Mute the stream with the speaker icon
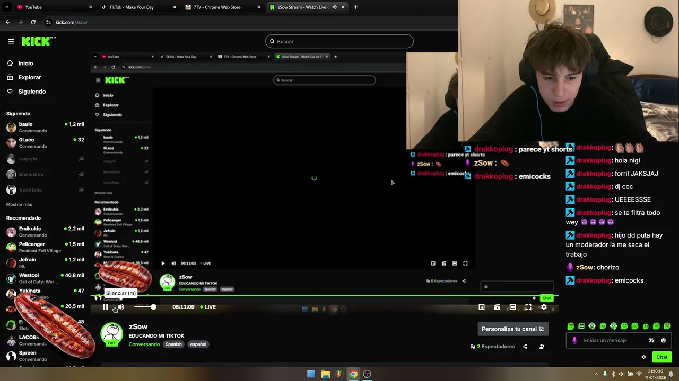This screenshot has width=679, height=381. [x=121, y=307]
